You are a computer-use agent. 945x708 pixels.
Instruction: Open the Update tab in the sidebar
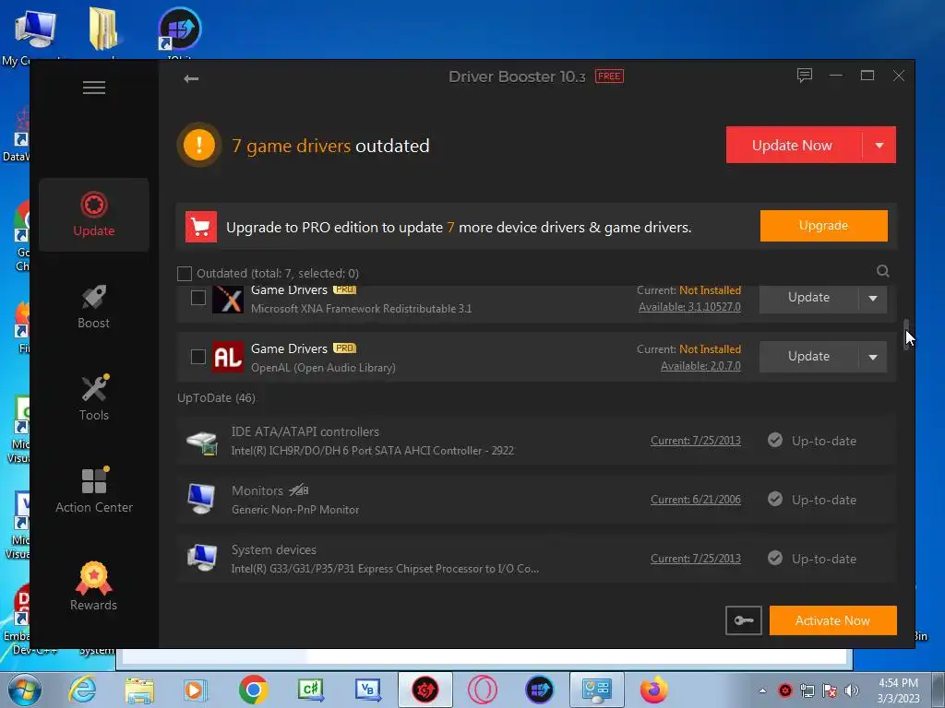(x=93, y=214)
